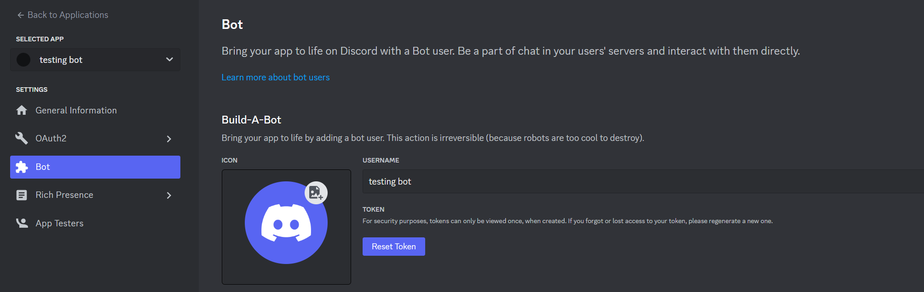Click the black app avatar in selector

point(23,60)
